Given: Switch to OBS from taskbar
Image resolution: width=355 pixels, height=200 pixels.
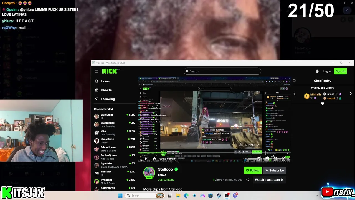Looking at the screenshot, I should 227,196.
